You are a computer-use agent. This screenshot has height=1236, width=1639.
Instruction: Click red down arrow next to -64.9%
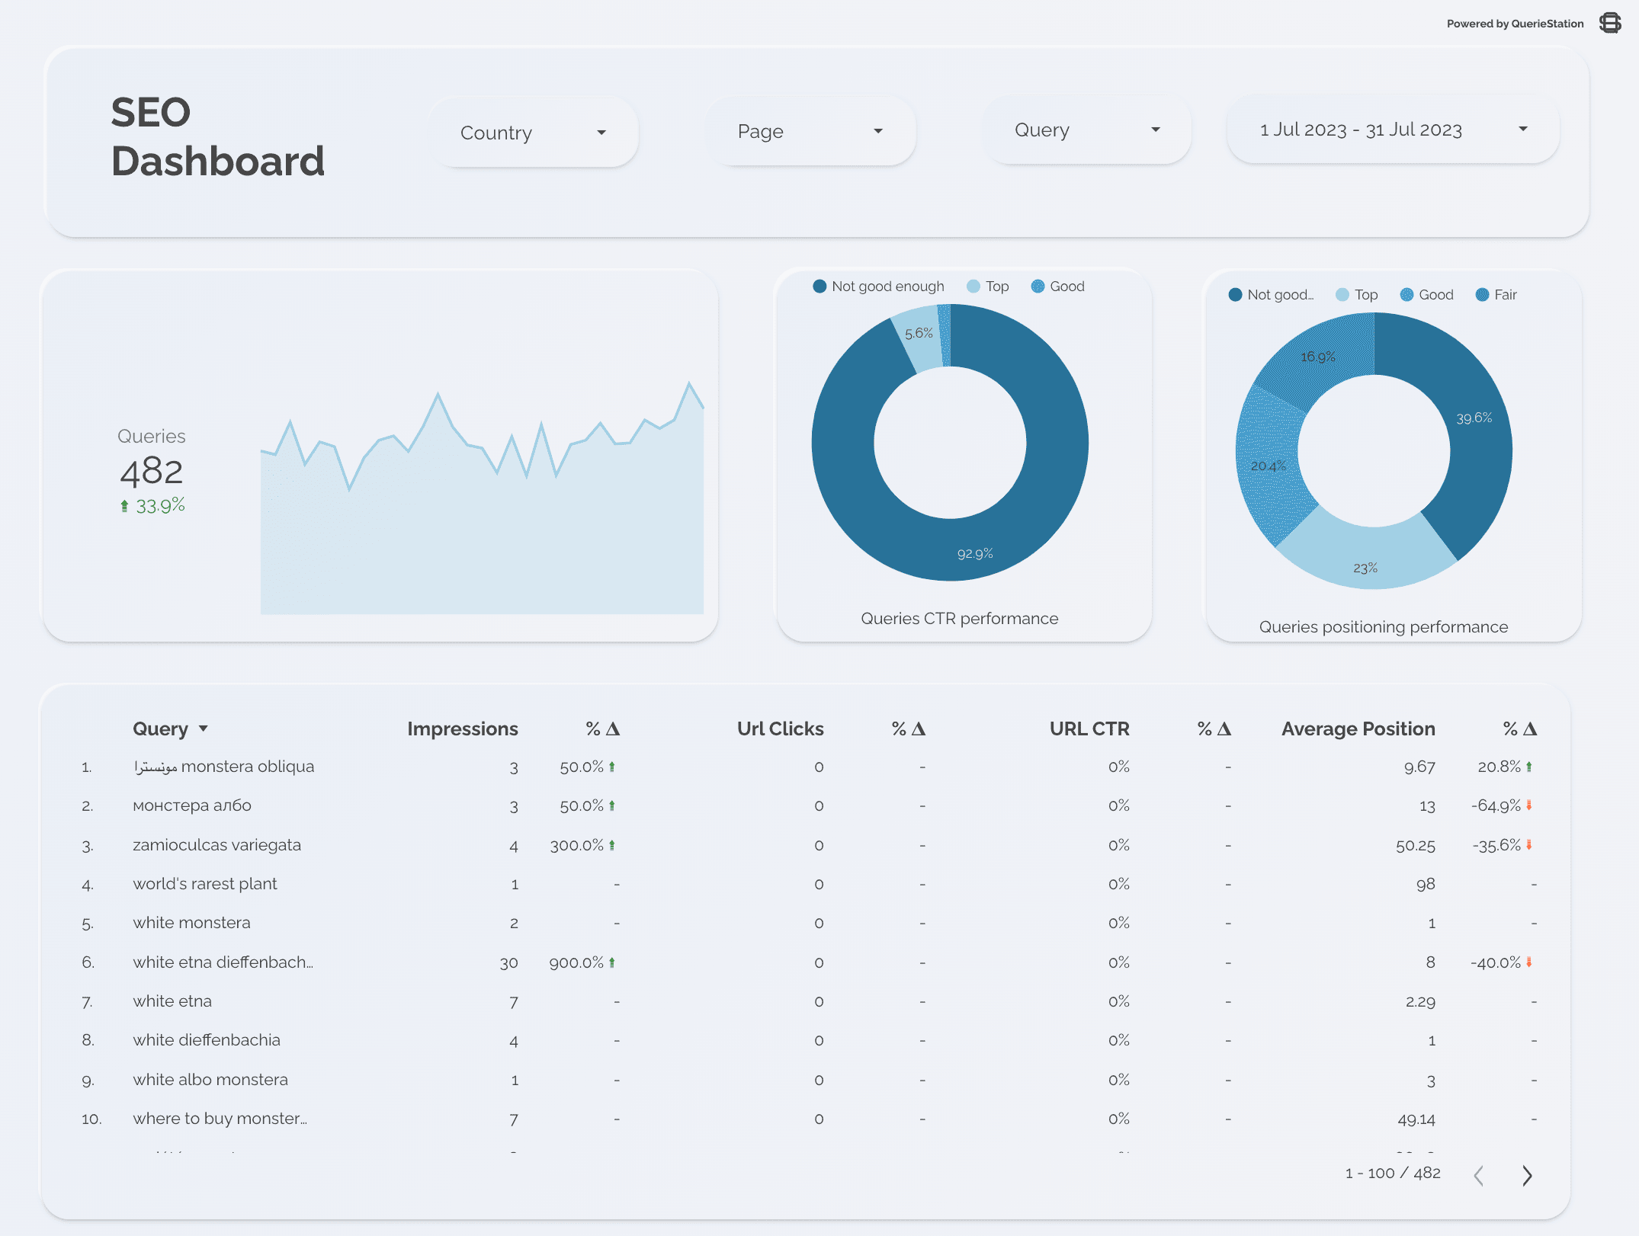(1529, 805)
